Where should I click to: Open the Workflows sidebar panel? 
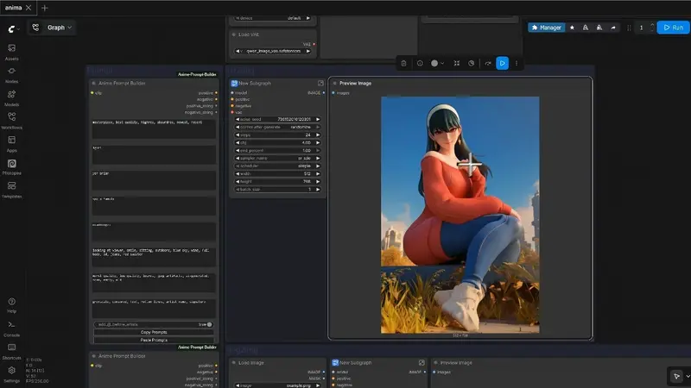pyautogui.click(x=11, y=121)
